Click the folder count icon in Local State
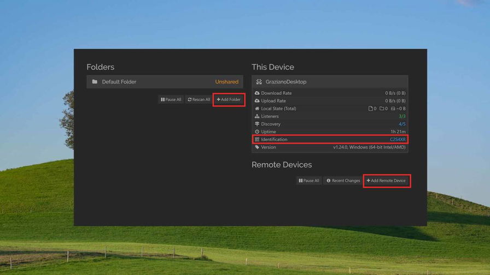The image size is (490, 275). click(382, 109)
